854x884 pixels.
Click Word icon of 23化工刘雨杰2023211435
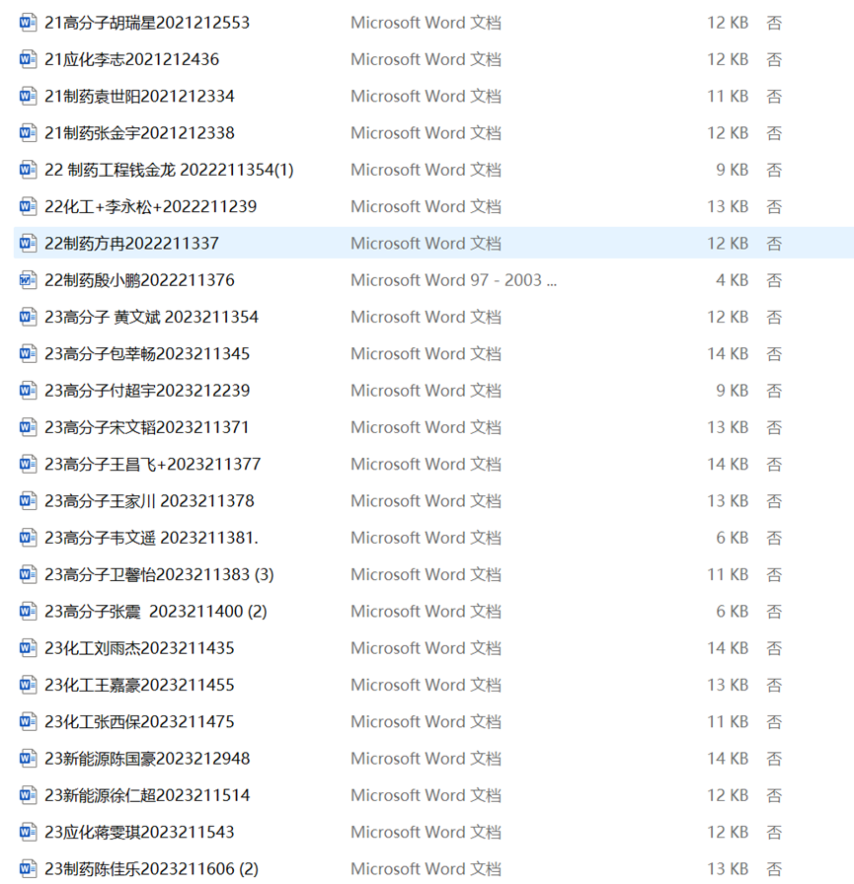pos(29,648)
